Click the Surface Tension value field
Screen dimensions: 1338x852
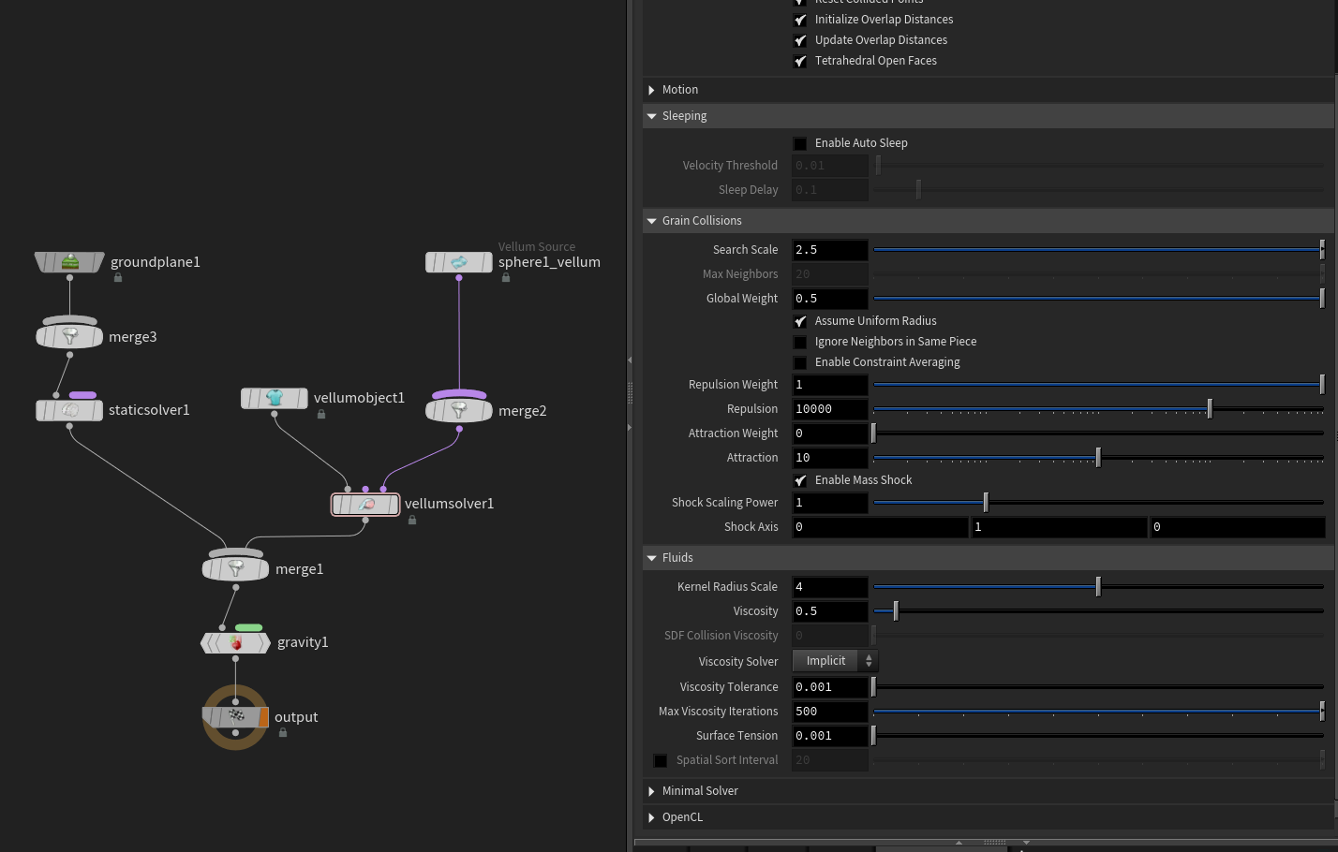(830, 736)
